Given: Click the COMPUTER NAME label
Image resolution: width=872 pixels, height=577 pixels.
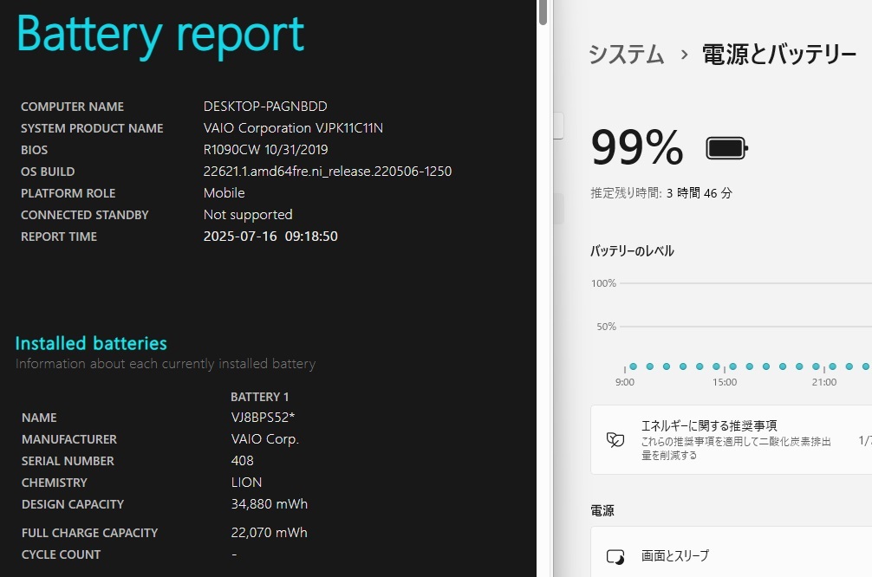Looking at the screenshot, I should (x=72, y=107).
